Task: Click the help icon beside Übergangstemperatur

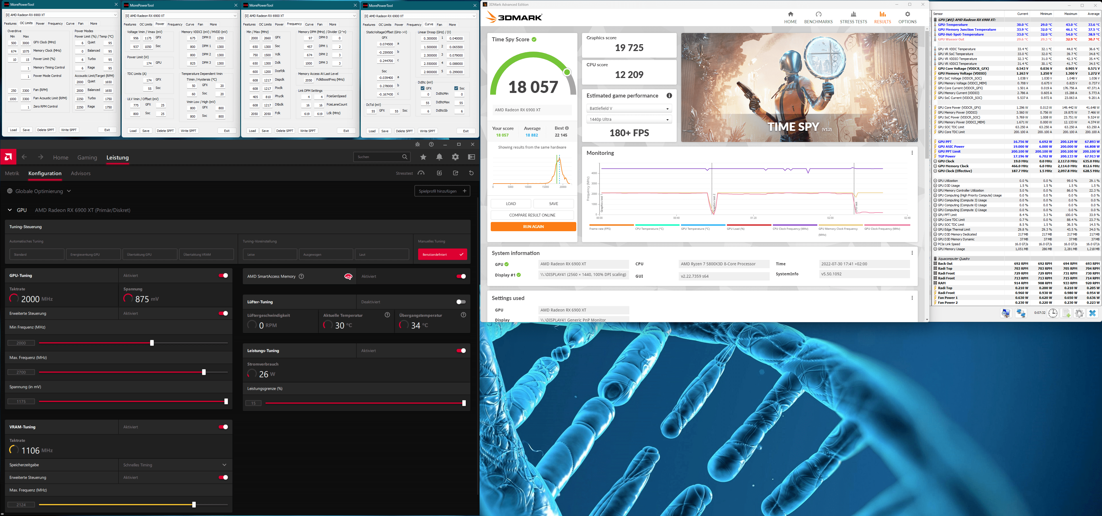Action: click(463, 315)
